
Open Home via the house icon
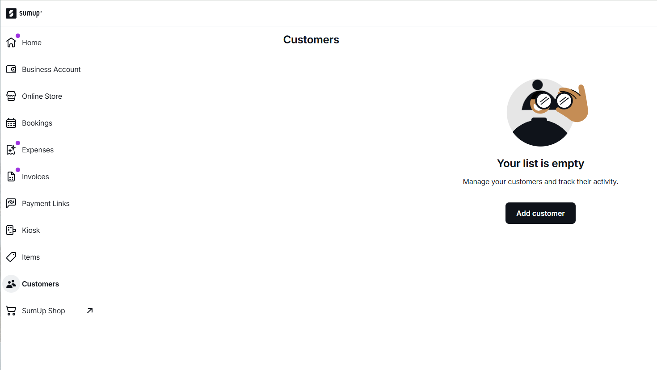11,42
